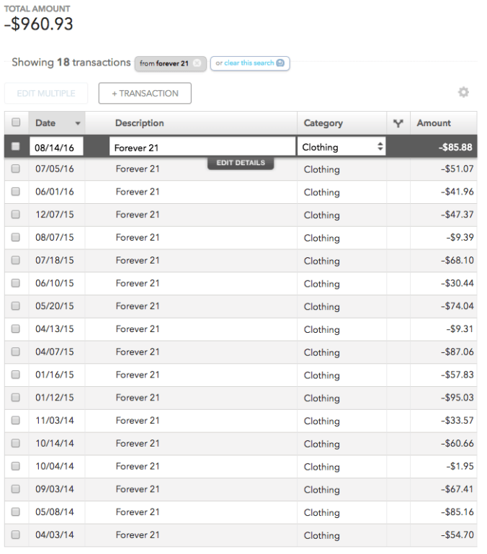The height and width of the screenshot is (554, 487).
Task: Open the gear settings icon
Action: pyautogui.click(x=463, y=92)
